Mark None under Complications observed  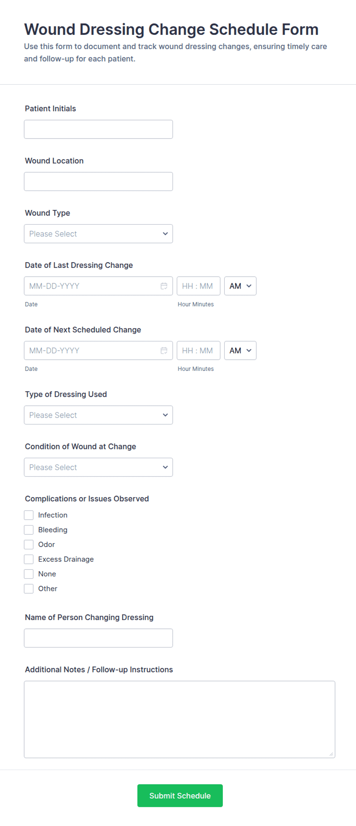pos(29,574)
